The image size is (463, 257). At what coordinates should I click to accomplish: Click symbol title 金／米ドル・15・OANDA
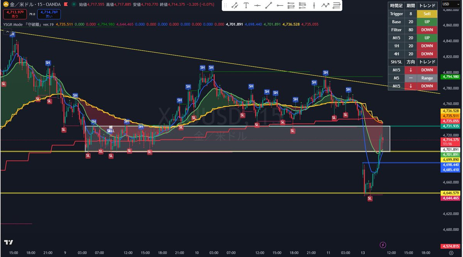point(35,5)
